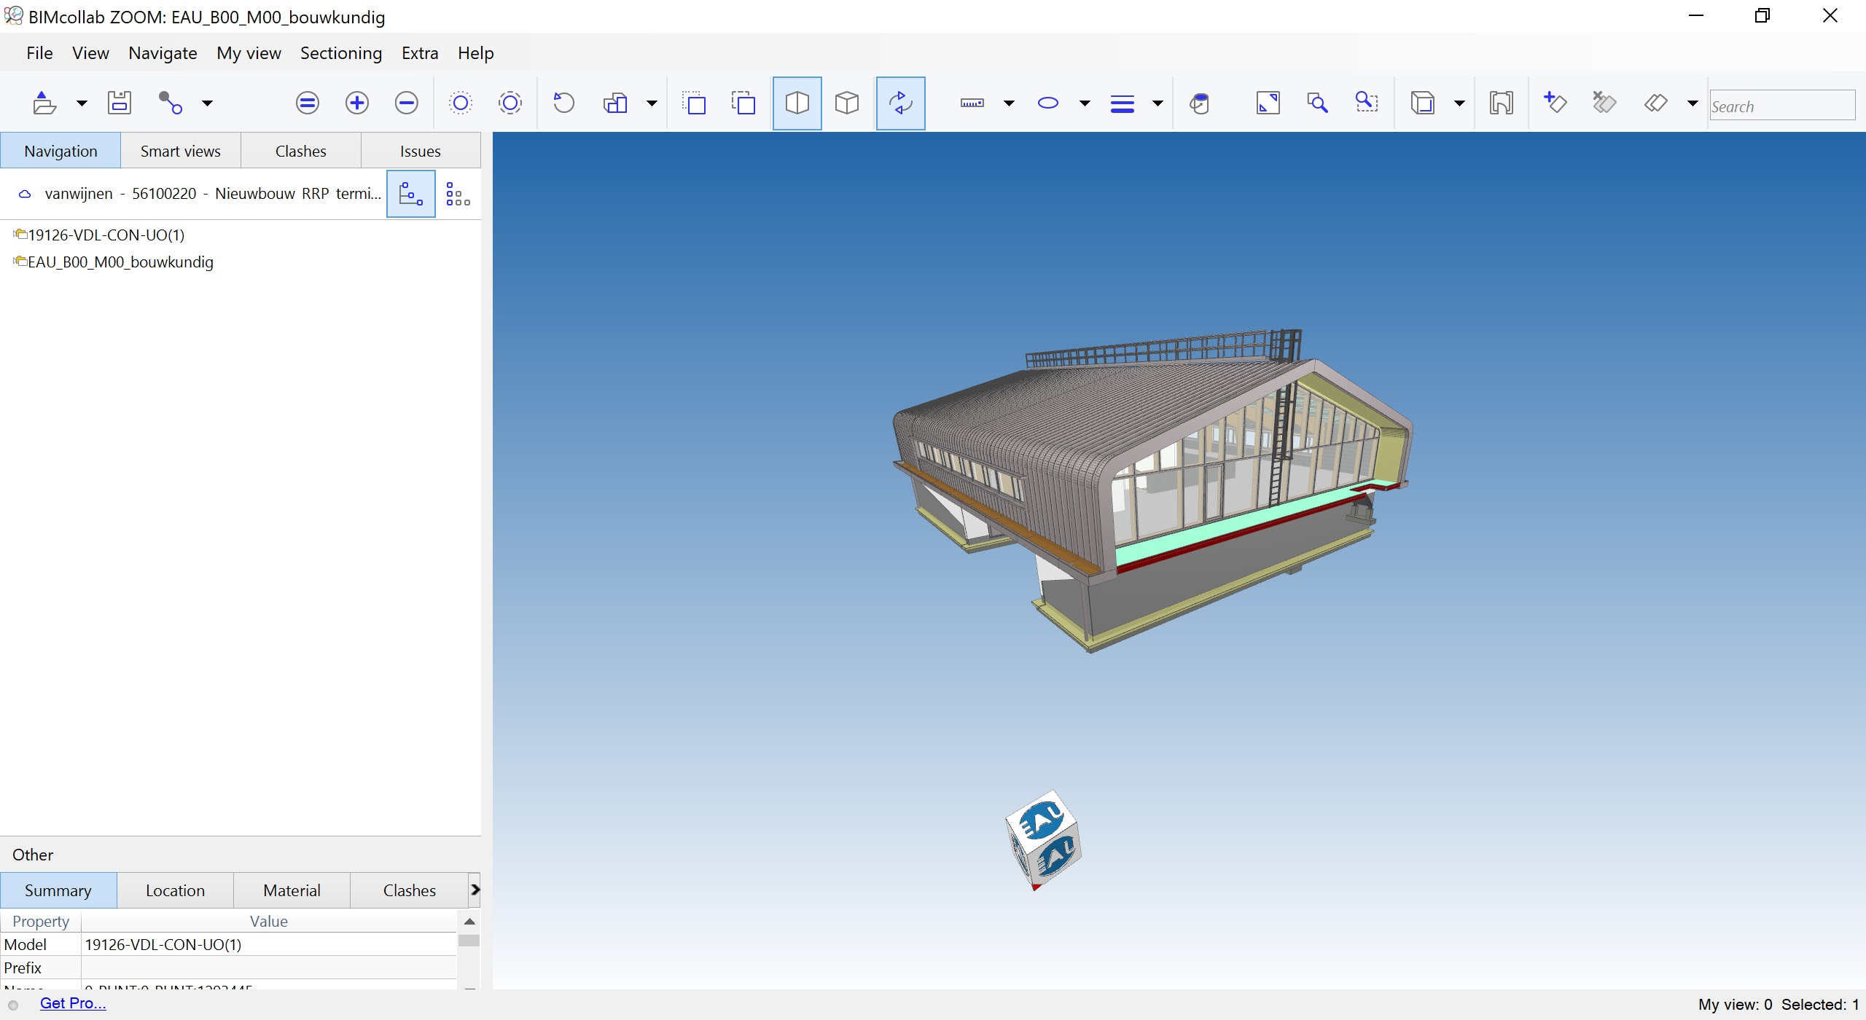Switch to the Issues tab
Image resolution: width=1866 pixels, height=1020 pixels.
pyautogui.click(x=421, y=151)
